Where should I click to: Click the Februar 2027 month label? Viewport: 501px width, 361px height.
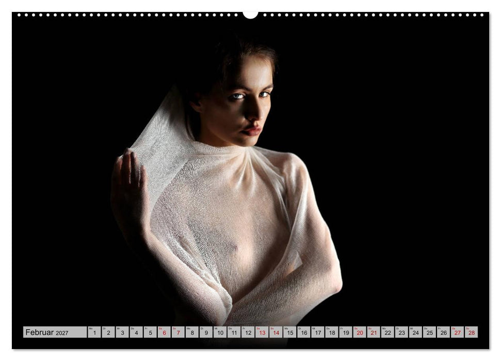pyautogui.click(x=55, y=332)
